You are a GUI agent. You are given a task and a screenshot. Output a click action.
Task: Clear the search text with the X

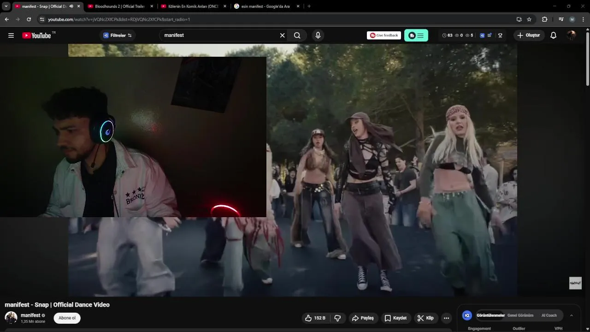(283, 36)
